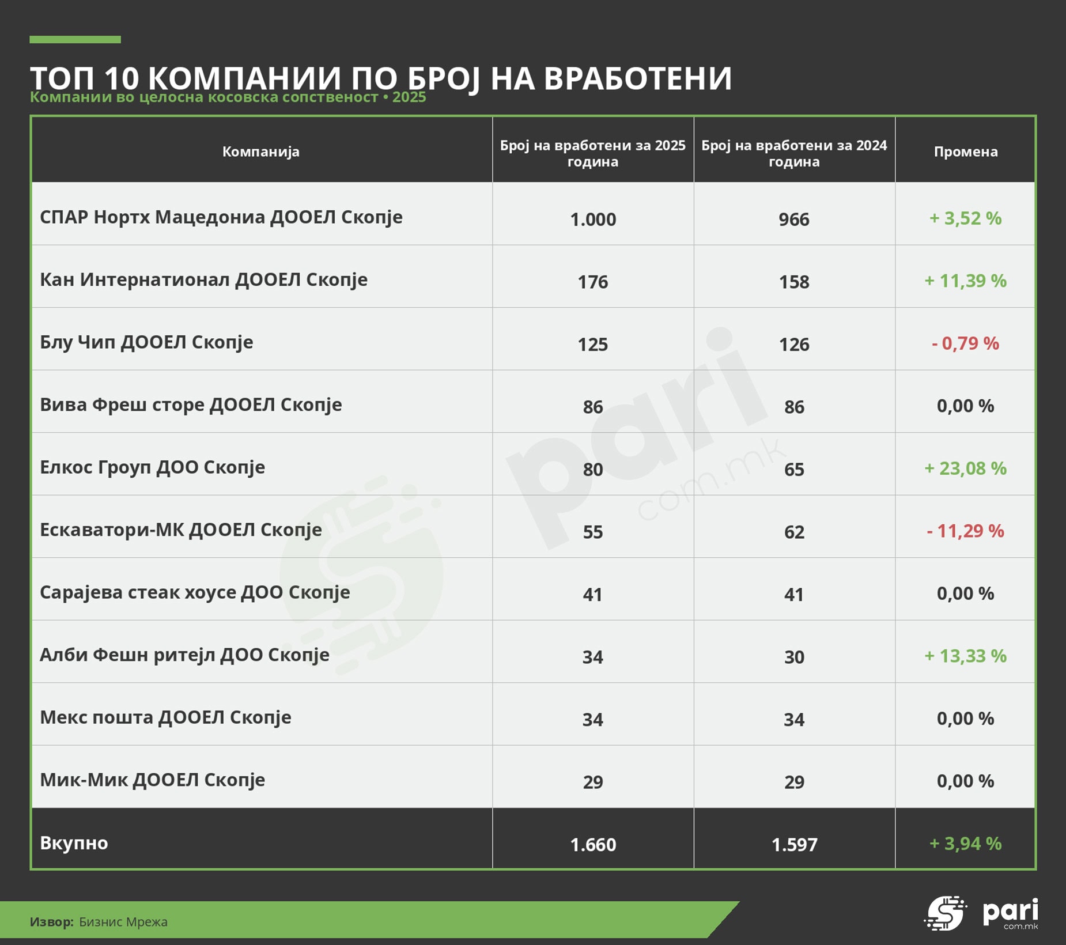
Task: Select Алби Фешн ритејл ДОО Скопје name
Action: (184, 655)
